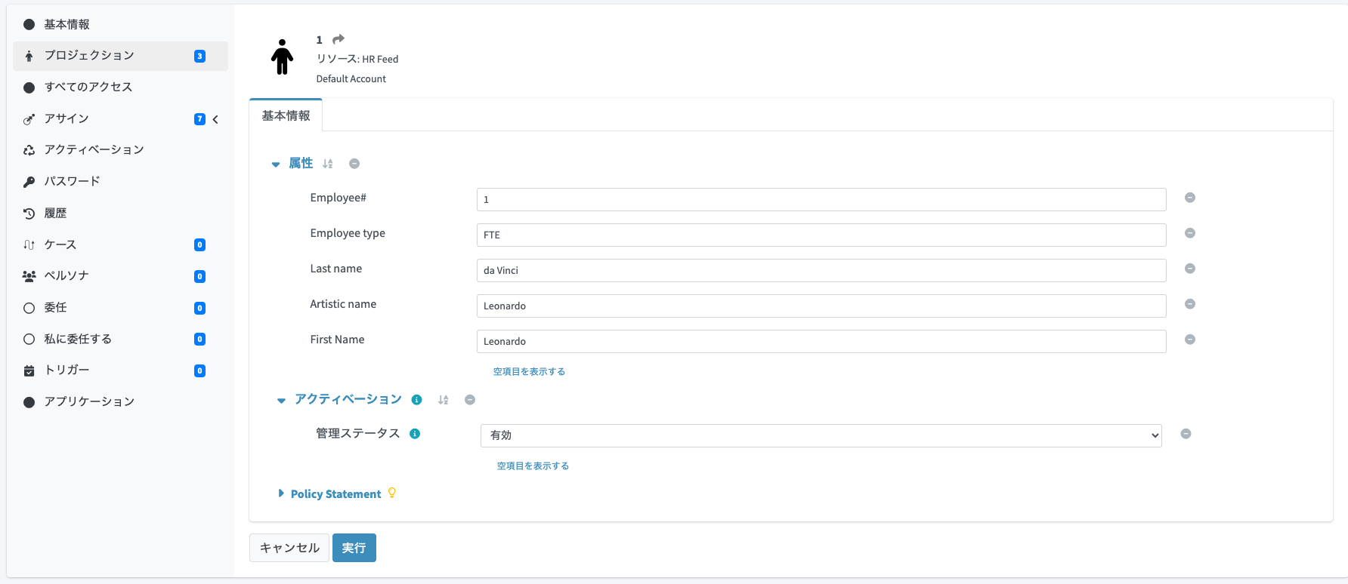Screen dimensions: 1348x584
Task: Switch to the 基本情報 tab
Action: click(x=286, y=115)
